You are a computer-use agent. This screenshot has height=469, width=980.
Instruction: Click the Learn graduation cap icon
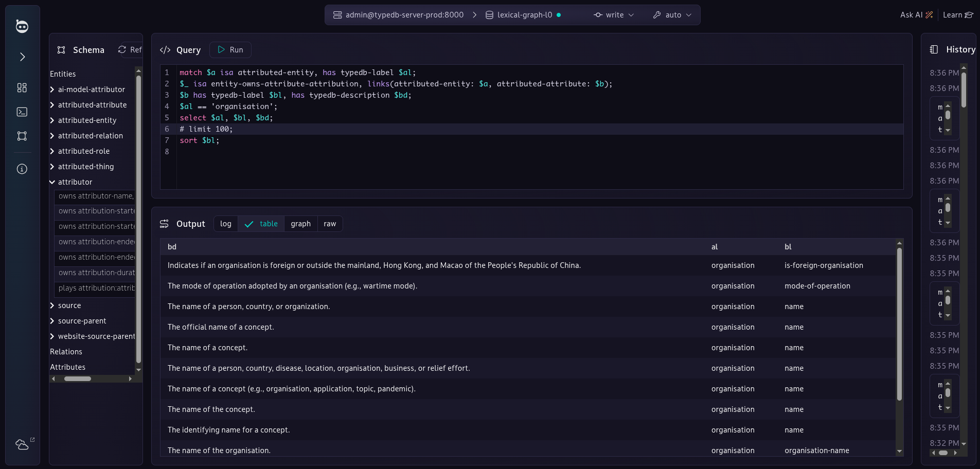969,15
